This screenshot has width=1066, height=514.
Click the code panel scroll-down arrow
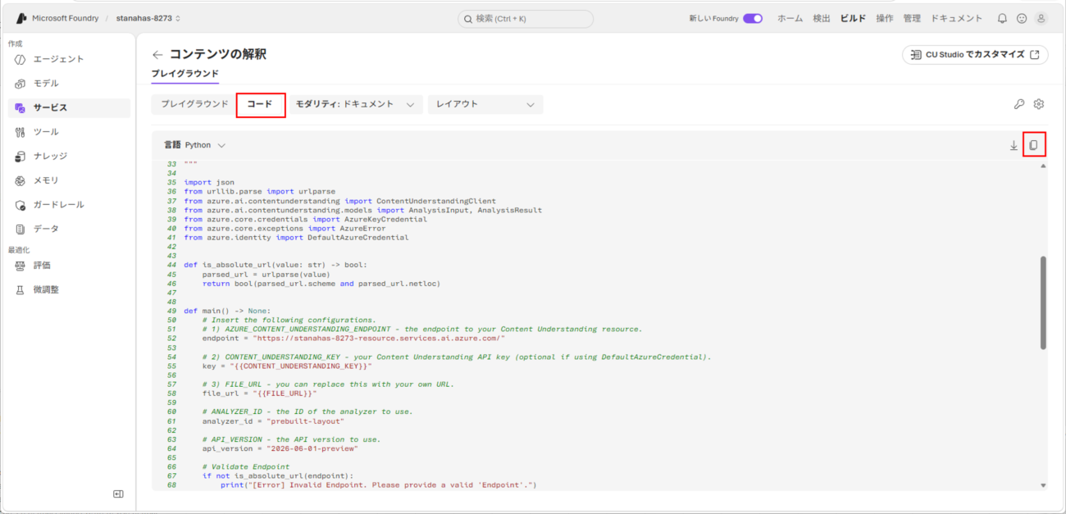pos(1043,485)
